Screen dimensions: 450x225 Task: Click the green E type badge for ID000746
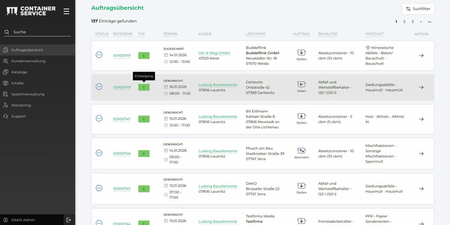pyautogui.click(x=144, y=153)
